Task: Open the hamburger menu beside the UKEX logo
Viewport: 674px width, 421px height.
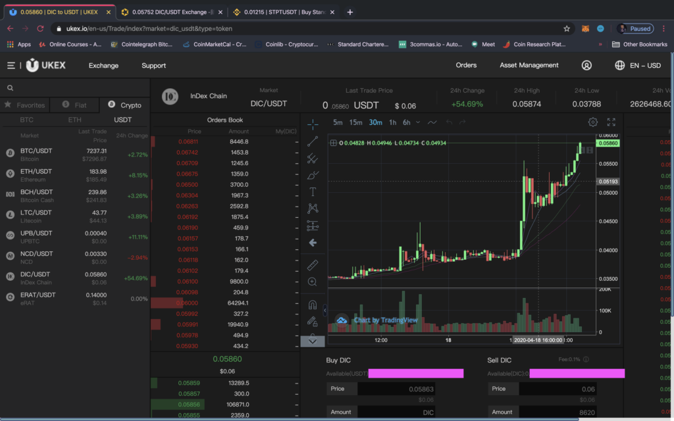Action: click(x=11, y=65)
